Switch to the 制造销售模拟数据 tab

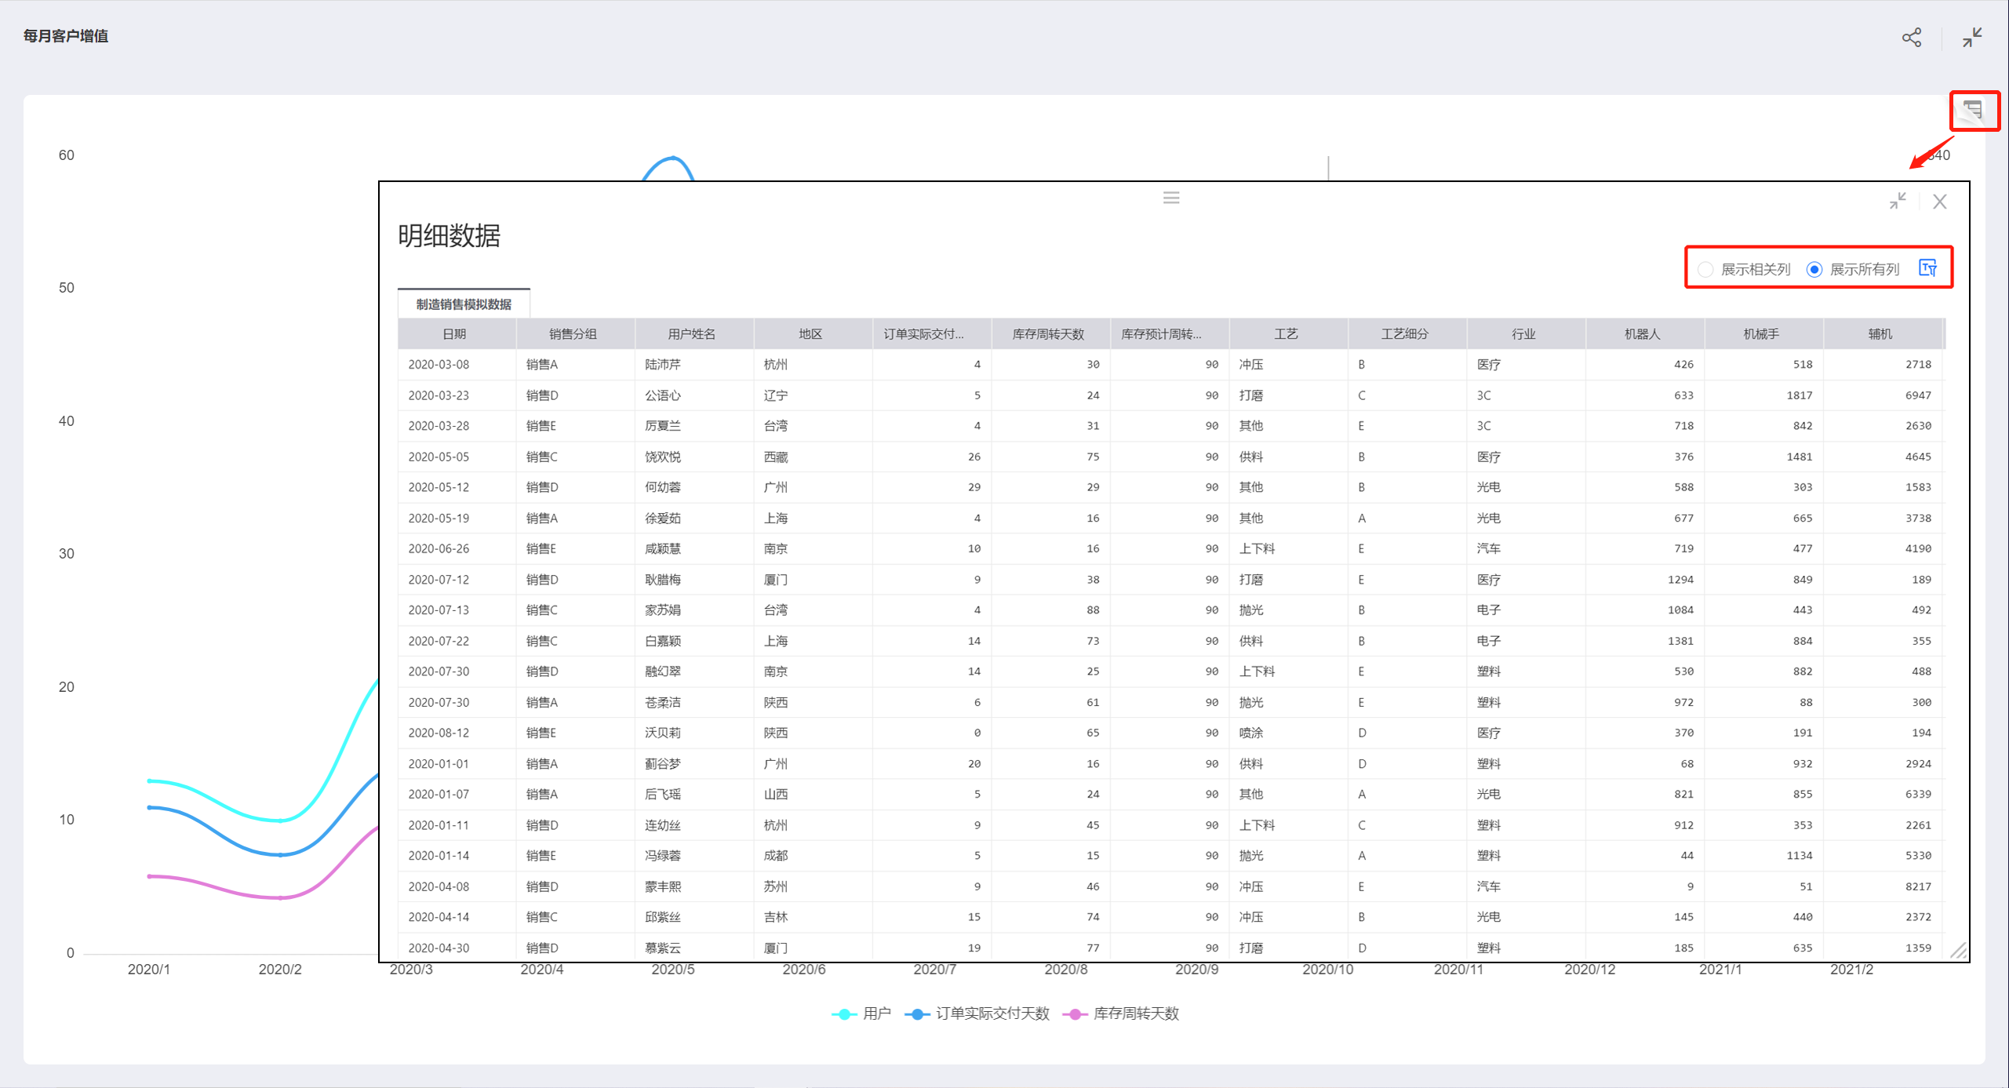464,304
